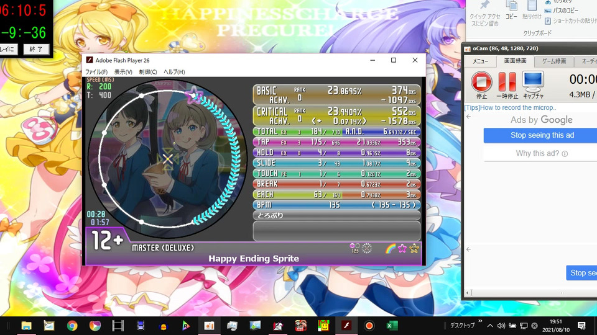597x335 pixels.
Task: Click パスのコピー in Explorer ribbon
Action: [562, 11]
